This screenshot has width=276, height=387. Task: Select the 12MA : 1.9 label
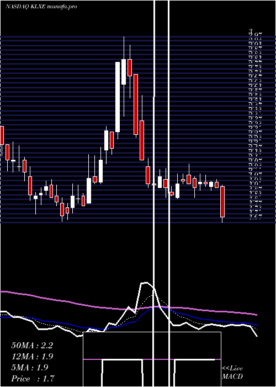coord(32,357)
